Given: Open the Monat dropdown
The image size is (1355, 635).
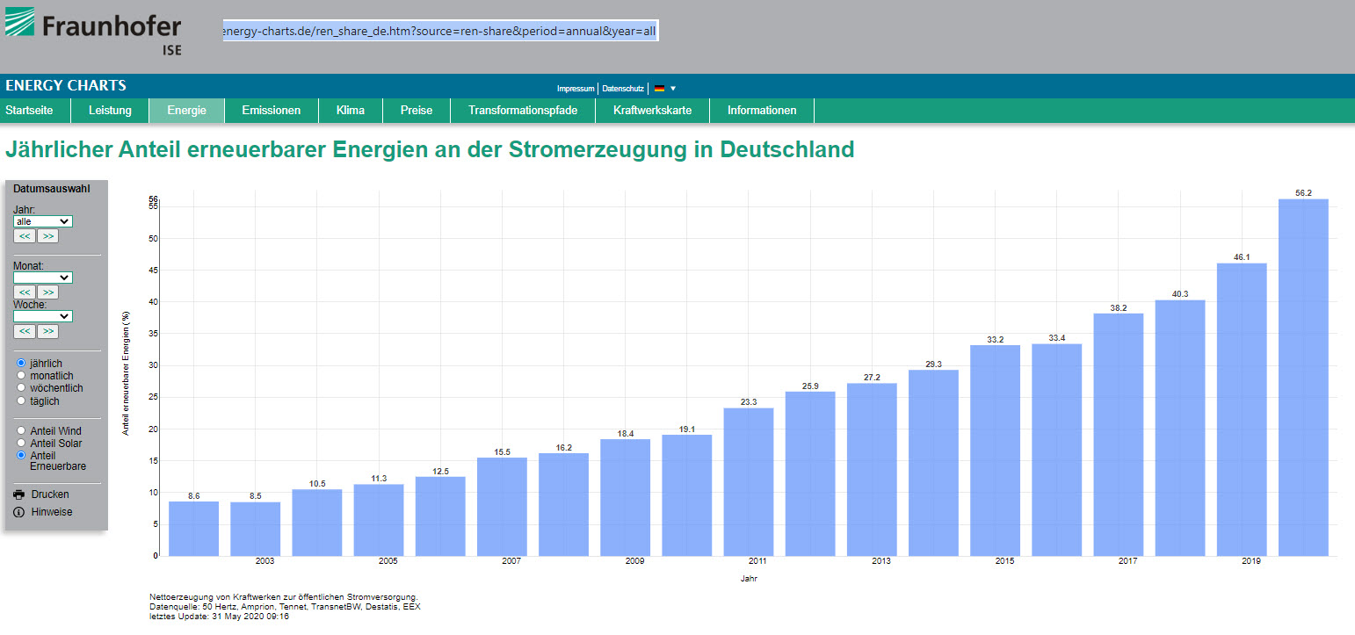Looking at the screenshot, I should (x=43, y=278).
